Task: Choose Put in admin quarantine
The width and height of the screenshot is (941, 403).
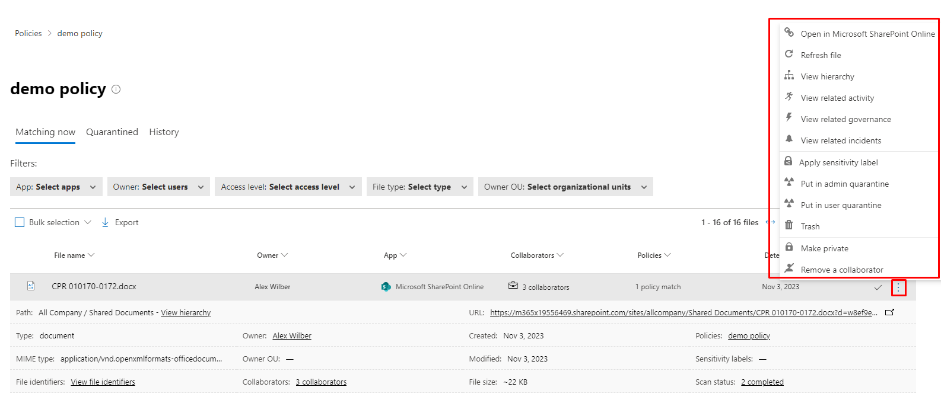Action: tap(844, 184)
